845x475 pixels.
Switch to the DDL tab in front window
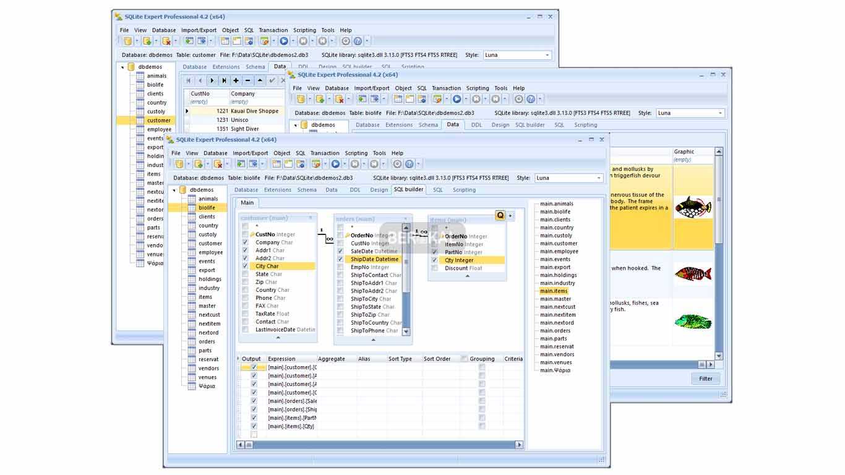355,190
